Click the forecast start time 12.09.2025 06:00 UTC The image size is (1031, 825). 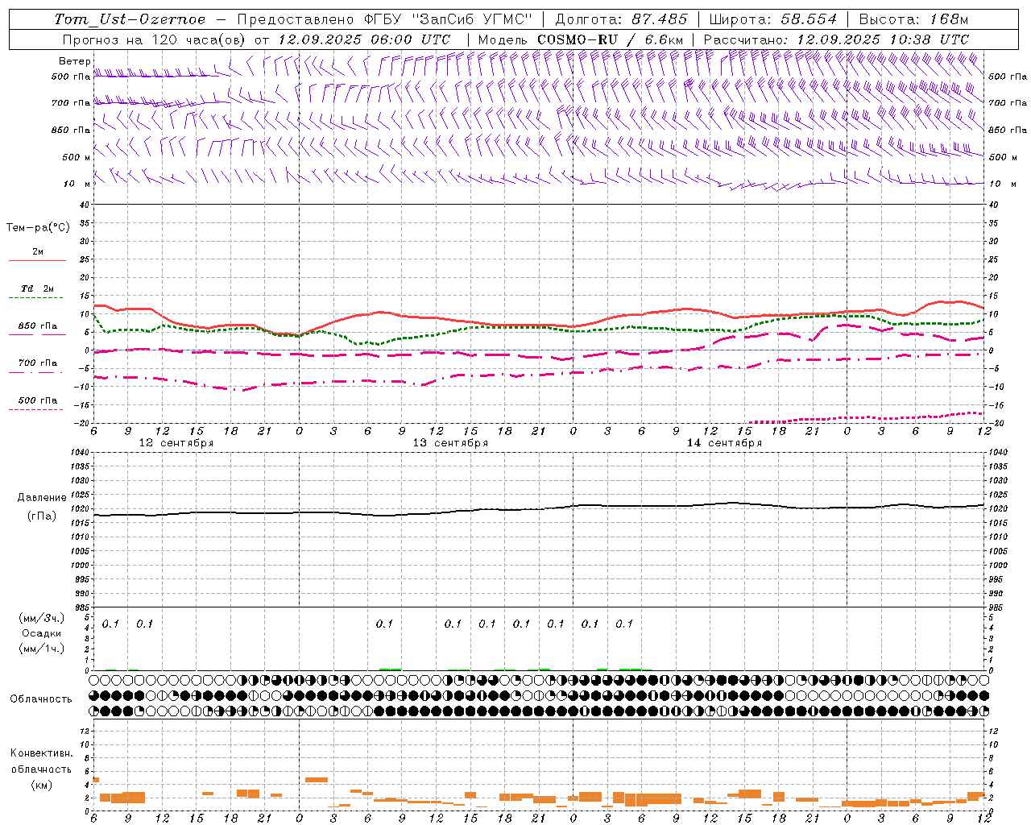[x=364, y=39]
